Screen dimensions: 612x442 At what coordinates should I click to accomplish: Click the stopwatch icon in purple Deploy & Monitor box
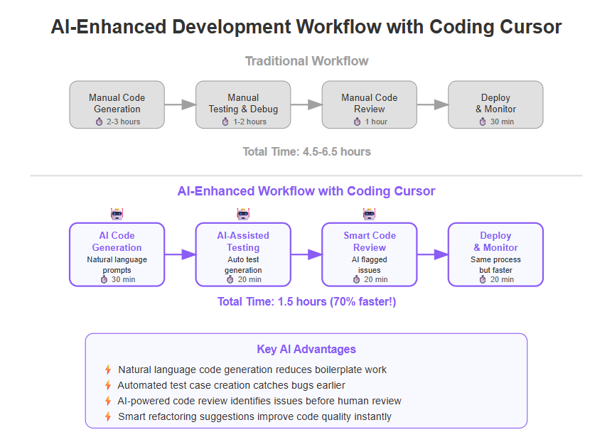[483, 279]
